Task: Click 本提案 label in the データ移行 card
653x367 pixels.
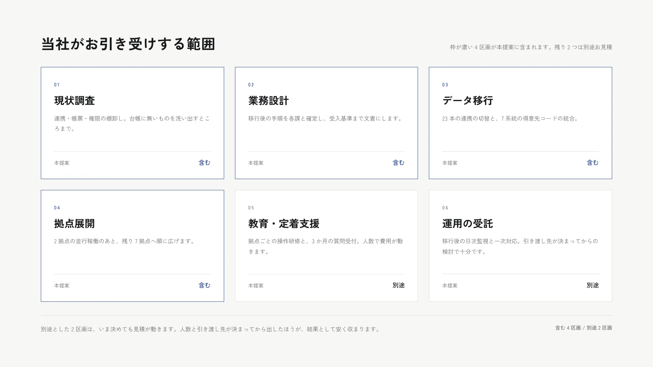Action: [x=450, y=163]
